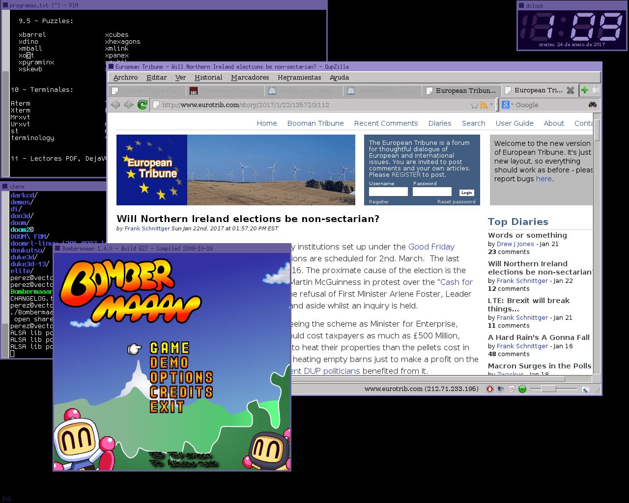Image resolution: width=629 pixels, height=503 pixels.
Task: Click the binoculars search icon
Action: (593, 105)
